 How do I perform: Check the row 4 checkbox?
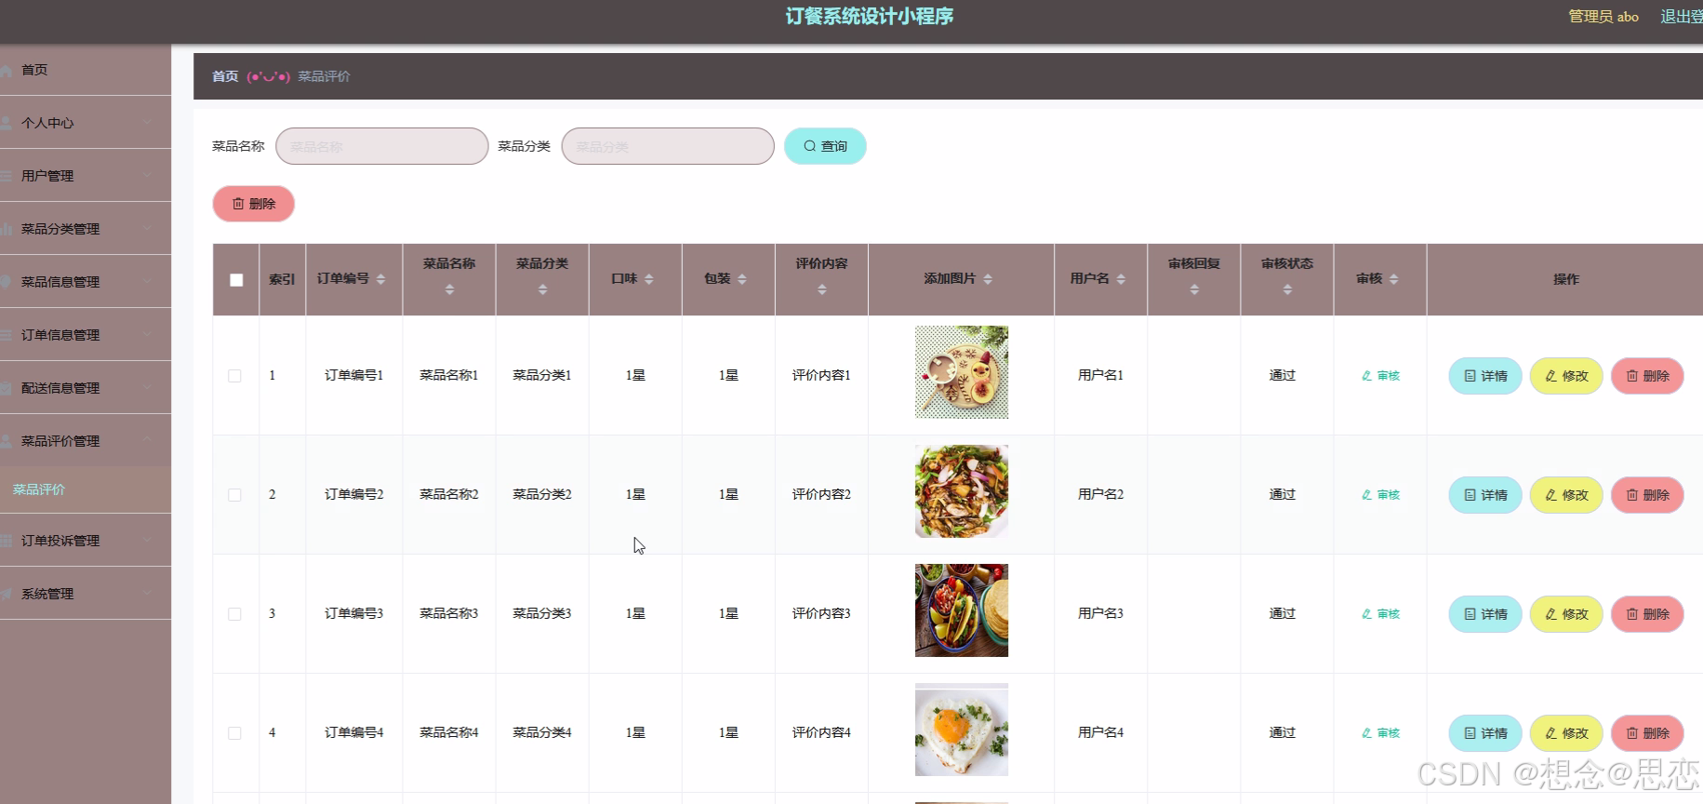[234, 733]
